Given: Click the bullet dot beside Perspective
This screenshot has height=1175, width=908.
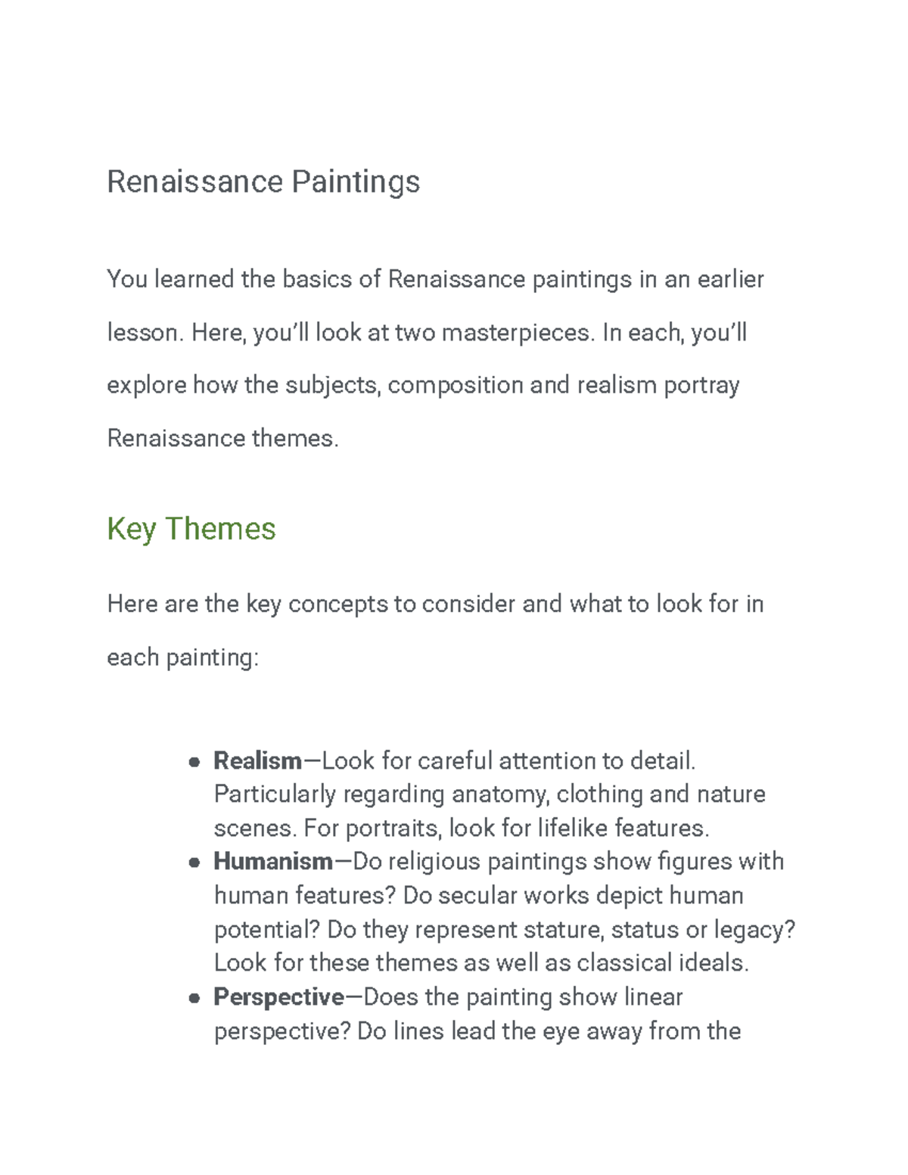Looking at the screenshot, I should [194, 999].
